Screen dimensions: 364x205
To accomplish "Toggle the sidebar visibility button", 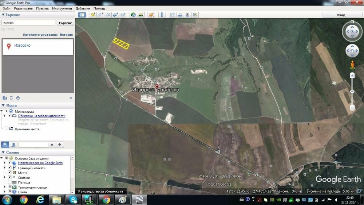I will point(82,15).
